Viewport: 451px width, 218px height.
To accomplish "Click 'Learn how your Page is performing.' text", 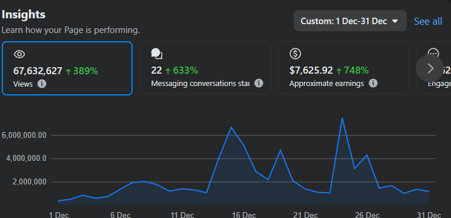I will [71, 30].
